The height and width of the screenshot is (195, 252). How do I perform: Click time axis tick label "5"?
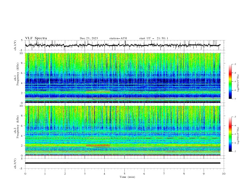point(124,174)
